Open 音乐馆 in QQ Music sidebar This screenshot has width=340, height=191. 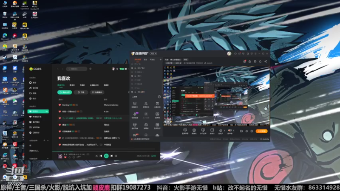[34, 88]
